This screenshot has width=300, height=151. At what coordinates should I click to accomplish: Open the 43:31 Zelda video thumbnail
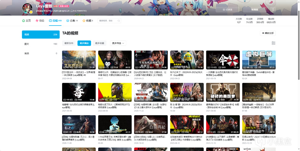pyautogui.click(x=115, y=124)
